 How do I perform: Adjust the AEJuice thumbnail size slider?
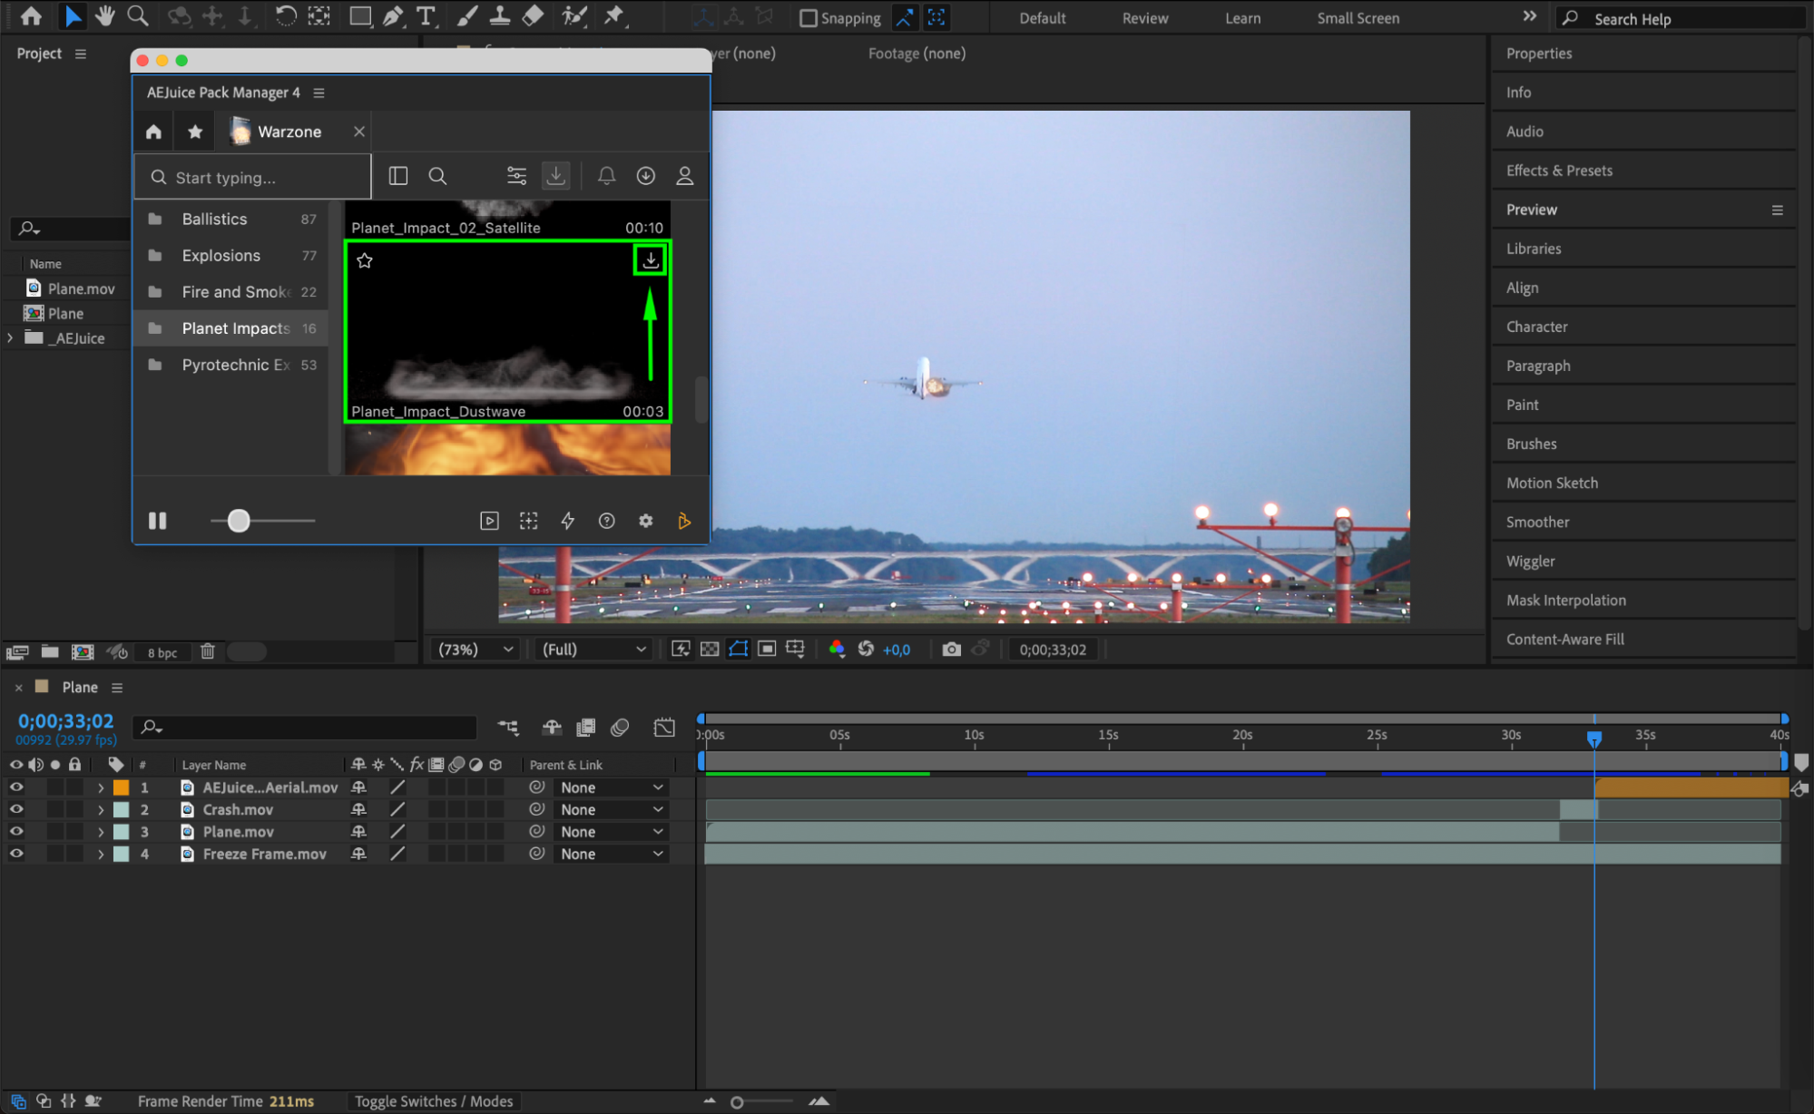[239, 521]
